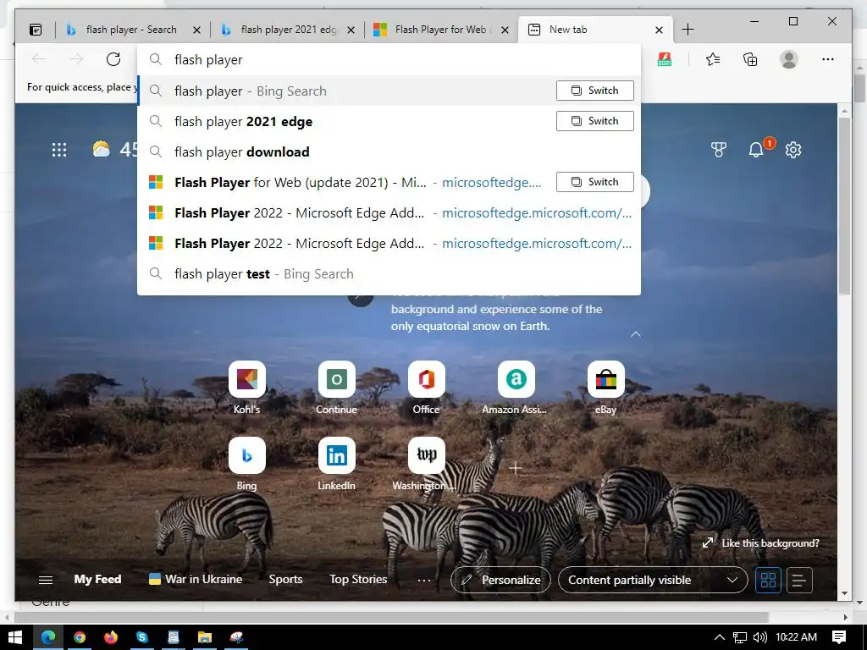Open the Action Center notifications icon
The height and width of the screenshot is (650, 867).
839,637
